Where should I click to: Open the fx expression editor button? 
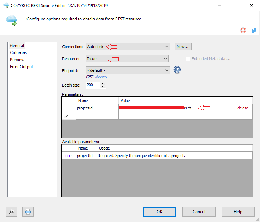[12, 211]
